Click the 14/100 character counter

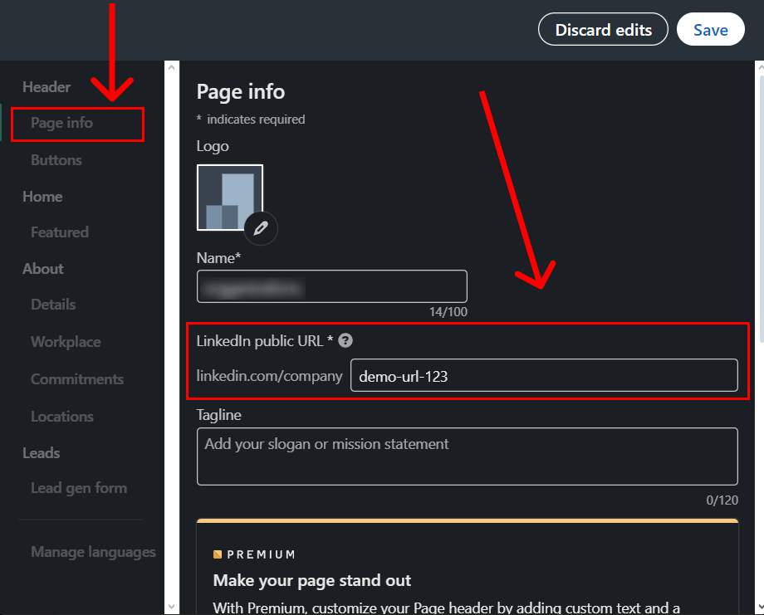(448, 312)
